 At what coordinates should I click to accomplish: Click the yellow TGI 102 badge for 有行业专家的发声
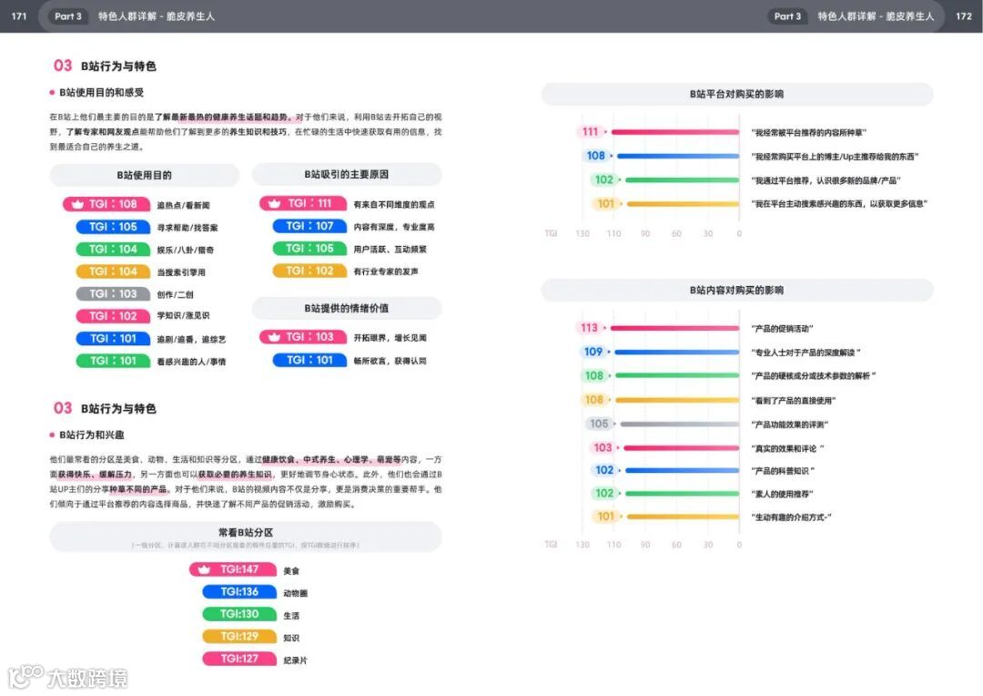tap(309, 271)
